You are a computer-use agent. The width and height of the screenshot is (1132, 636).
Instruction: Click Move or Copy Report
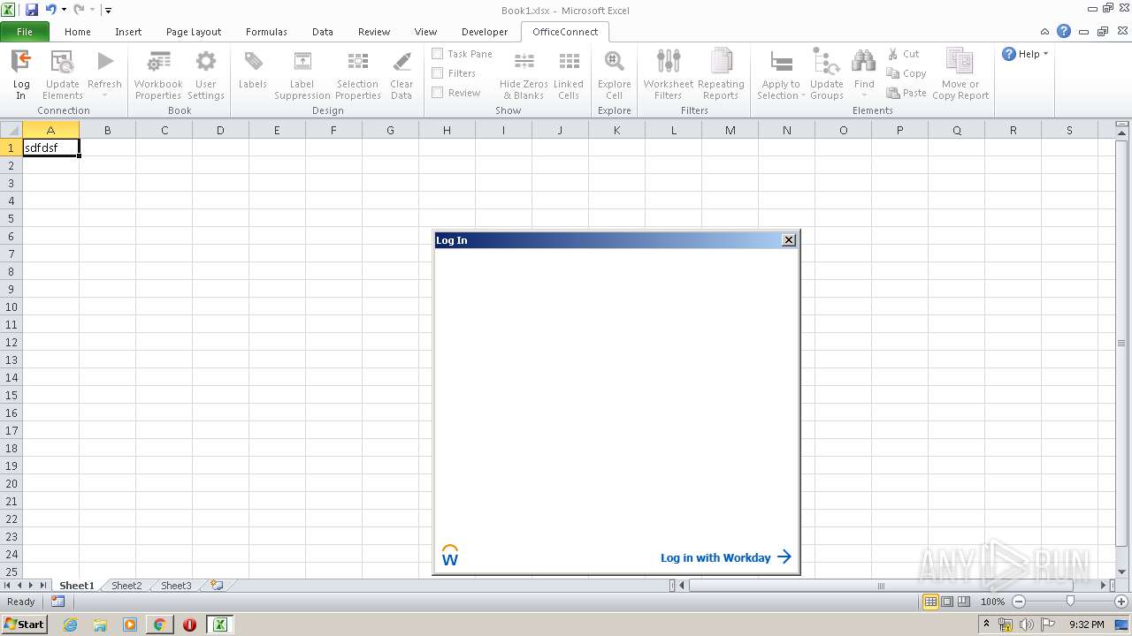coord(960,74)
